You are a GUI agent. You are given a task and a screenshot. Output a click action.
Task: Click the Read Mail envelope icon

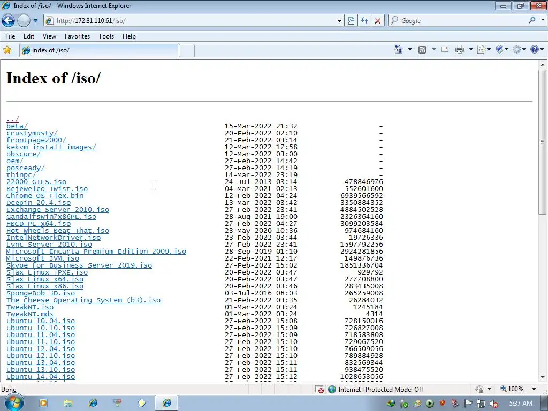[x=445, y=50]
